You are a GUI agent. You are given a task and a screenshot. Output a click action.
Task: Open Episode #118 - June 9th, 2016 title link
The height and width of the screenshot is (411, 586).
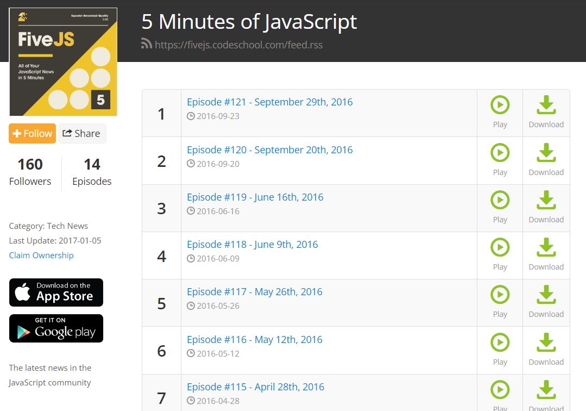click(252, 245)
